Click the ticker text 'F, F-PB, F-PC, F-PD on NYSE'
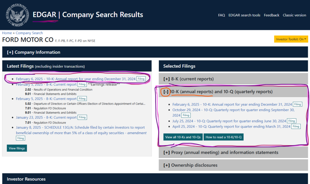This screenshot has width=310, height=184. (x=75, y=41)
